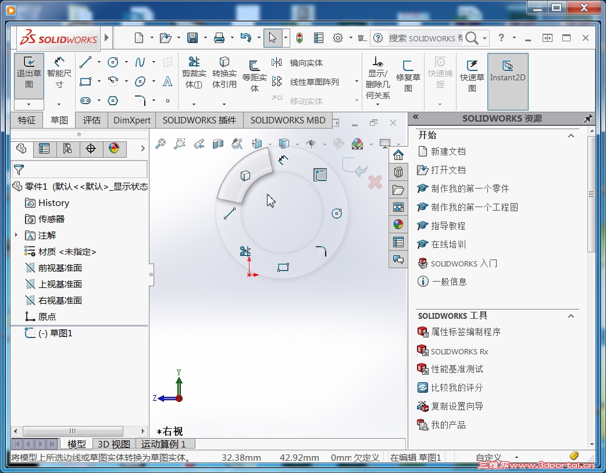Click Rapid Sketch (快速草图)
Viewport: 606px width, 473px height.
click(x=472, y=76)
